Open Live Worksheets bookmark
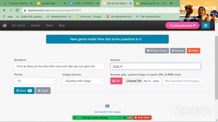The width and height of the screenshot is (218, 122). click(x=120, y=17)
